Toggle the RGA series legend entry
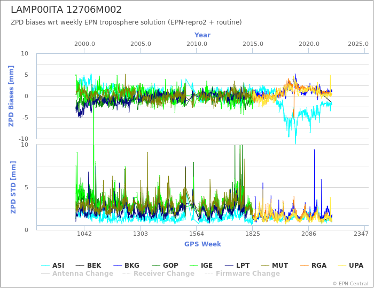Viewport: 374px width, 288px height. tap(313, 266)
